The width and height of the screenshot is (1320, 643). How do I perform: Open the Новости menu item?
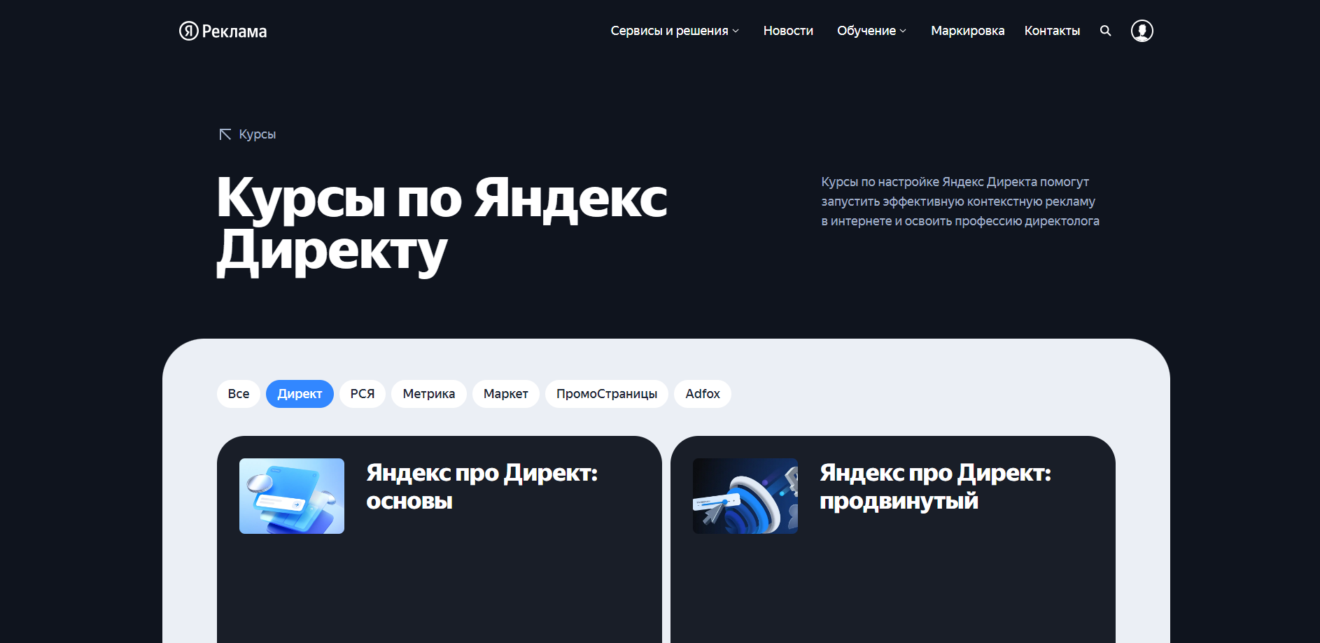(x=788, y=31)
